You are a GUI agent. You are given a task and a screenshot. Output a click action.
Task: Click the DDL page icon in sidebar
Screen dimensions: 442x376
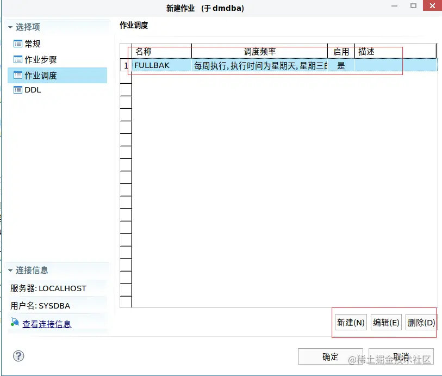[x=18, y=90]
